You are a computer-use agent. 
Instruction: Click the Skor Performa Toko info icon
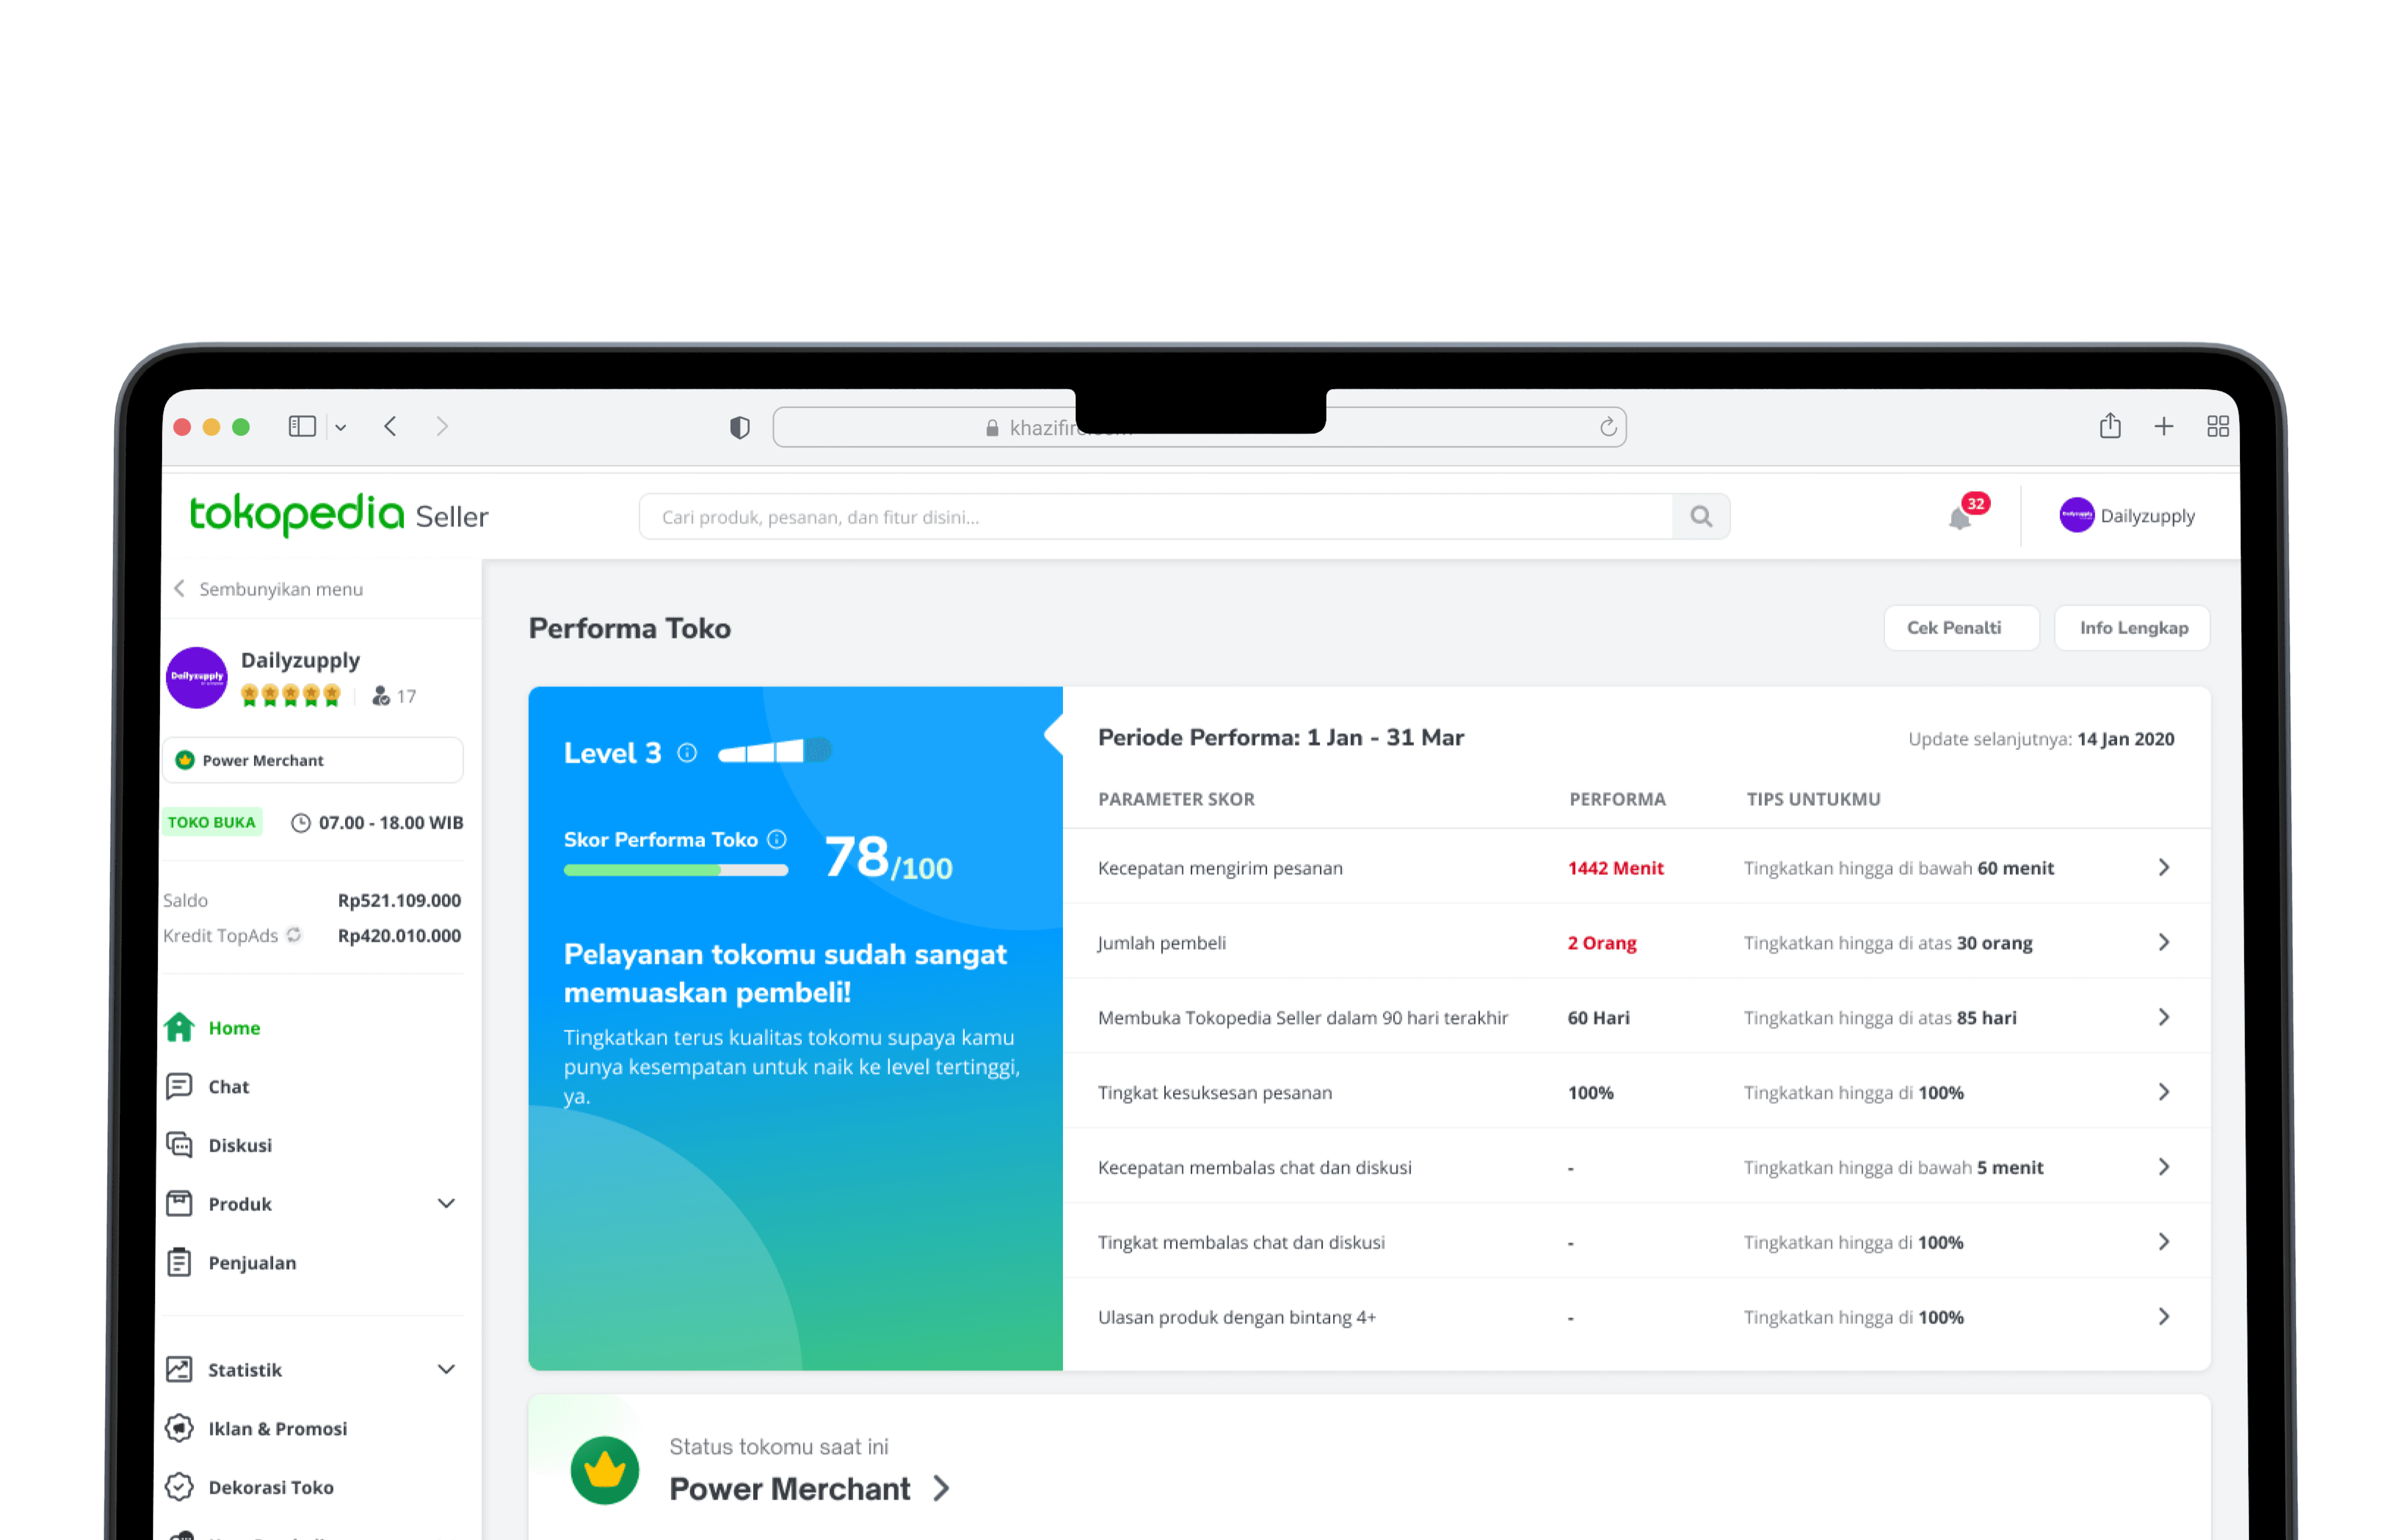tap(777, 839)
